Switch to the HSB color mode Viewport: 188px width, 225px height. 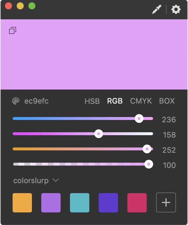(92, 101)
